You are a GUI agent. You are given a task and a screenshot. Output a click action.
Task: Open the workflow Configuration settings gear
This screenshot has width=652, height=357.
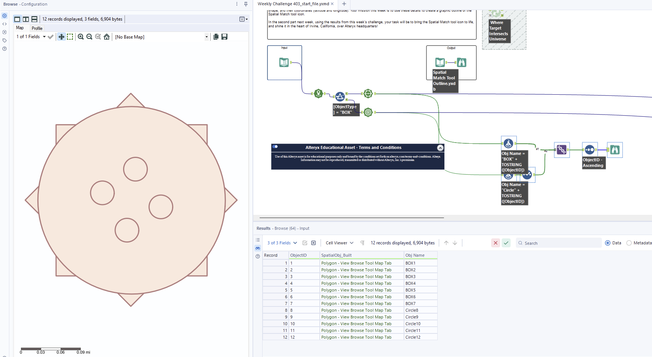tap(4, 15)
